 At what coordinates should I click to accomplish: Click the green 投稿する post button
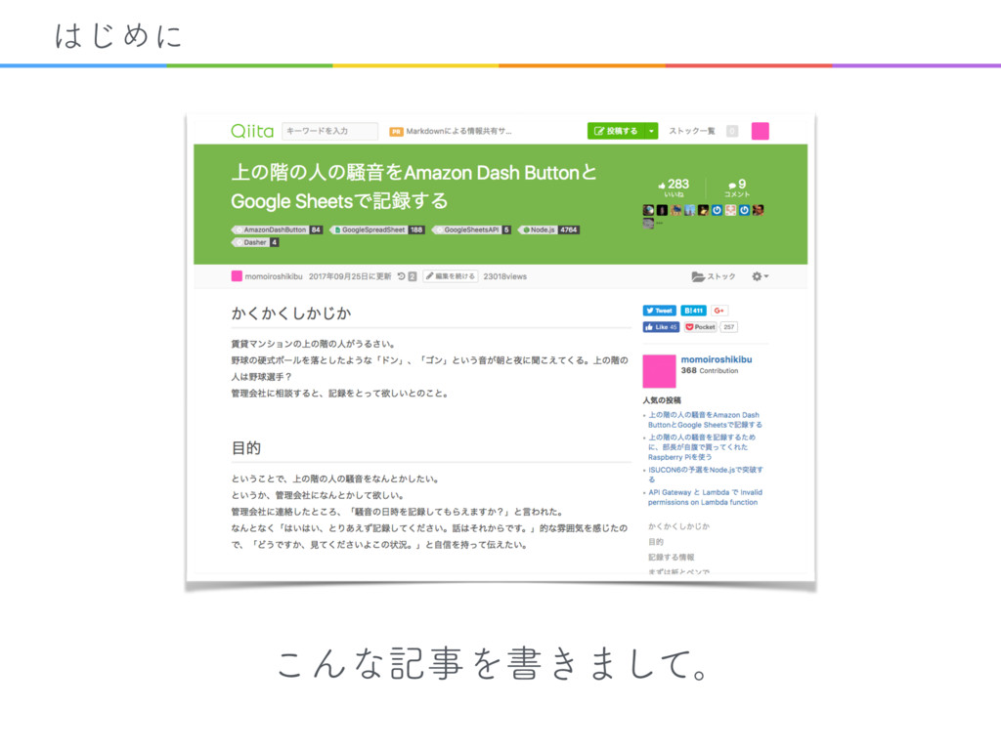click(x=616, y=131)
